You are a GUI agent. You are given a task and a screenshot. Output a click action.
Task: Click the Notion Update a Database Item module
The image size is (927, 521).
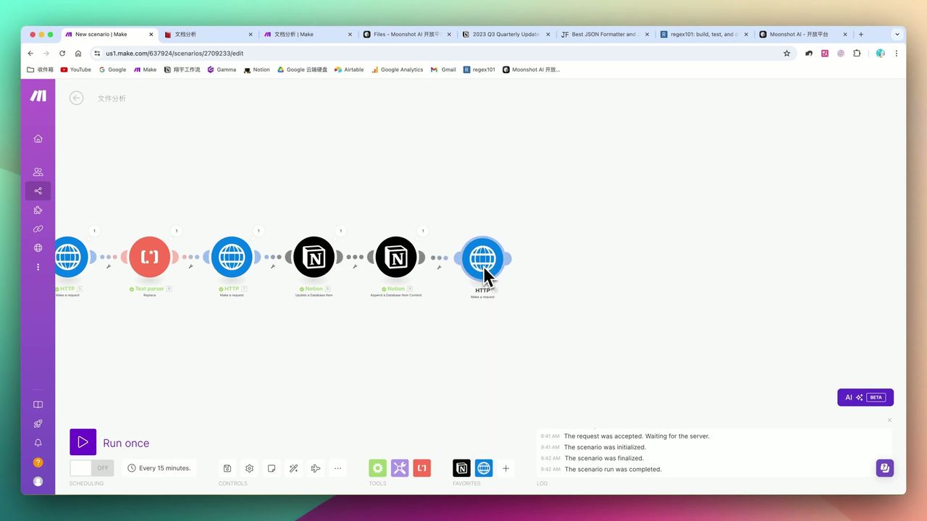pos(314,257)
